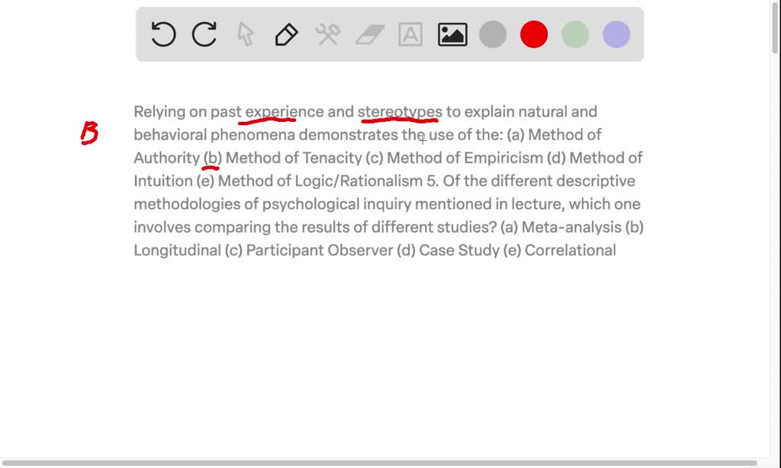781x468 pixels.
Task: Select the text tool marked with A
Action: coord(410,34)
